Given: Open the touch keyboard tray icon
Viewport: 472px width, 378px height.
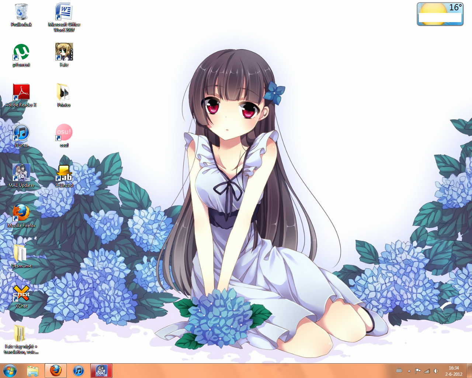Looking at the screenshot, I should click(x=399, y=371).
